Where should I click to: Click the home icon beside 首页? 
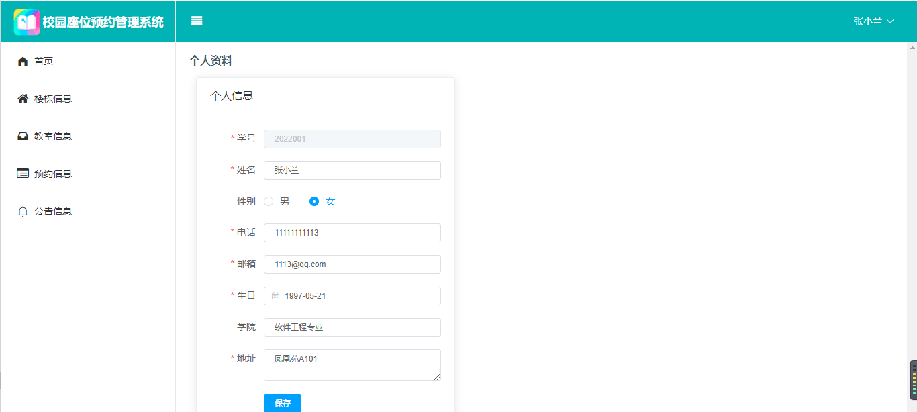(x=23, y=61)
